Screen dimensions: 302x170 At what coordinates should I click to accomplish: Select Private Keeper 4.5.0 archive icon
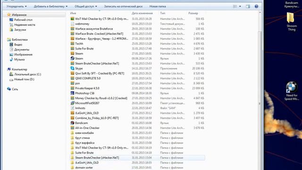click(72, 88)
